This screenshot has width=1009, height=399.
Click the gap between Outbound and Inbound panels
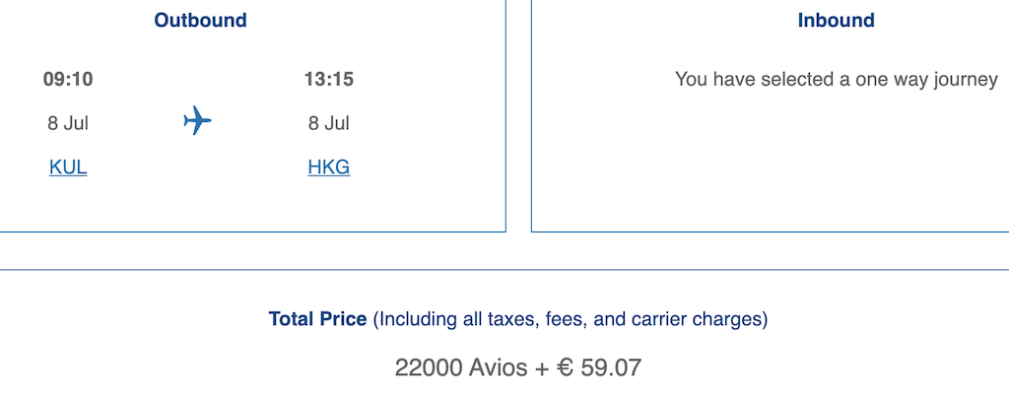click(518, 118)
